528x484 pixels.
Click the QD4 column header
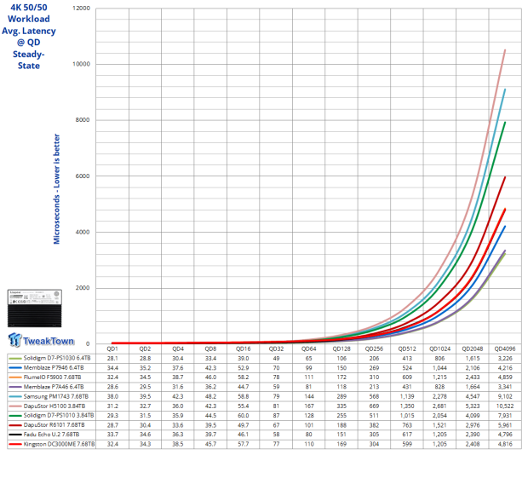pyautogui.click(x=178, y=349)
